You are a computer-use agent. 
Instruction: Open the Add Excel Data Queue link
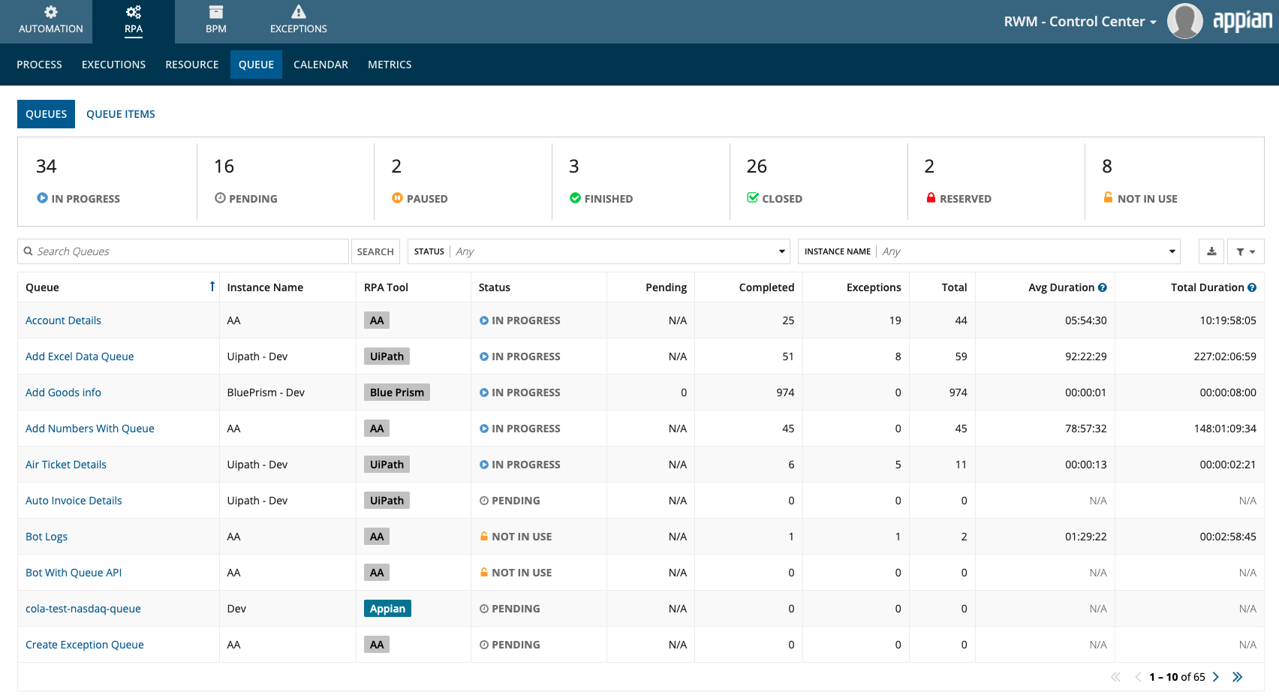click(x=80, y=357)
